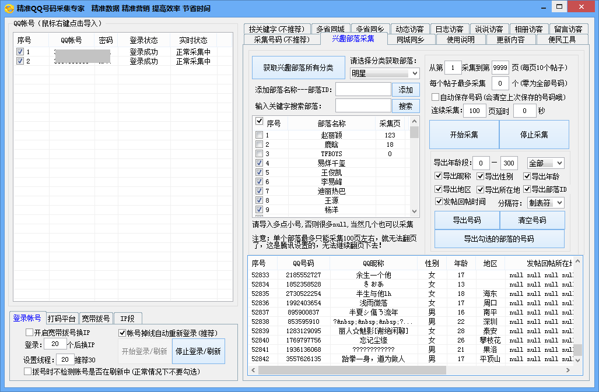599x392 pixels.
Task: Click the 导出号码 button
Action: pos(467,220)
